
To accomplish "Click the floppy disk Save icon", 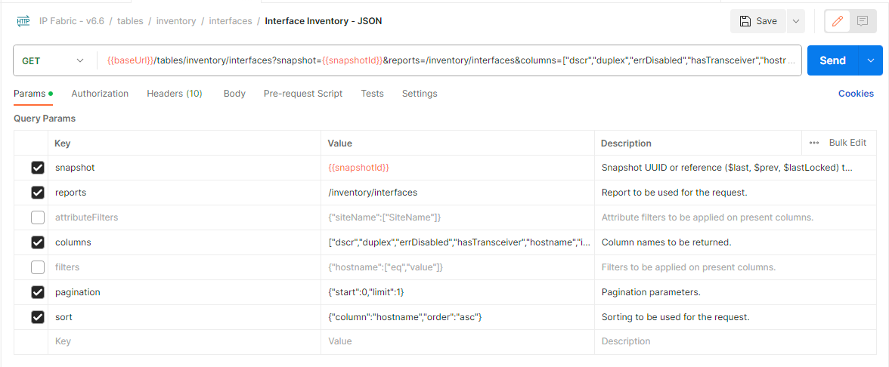I will pos(745,21).
